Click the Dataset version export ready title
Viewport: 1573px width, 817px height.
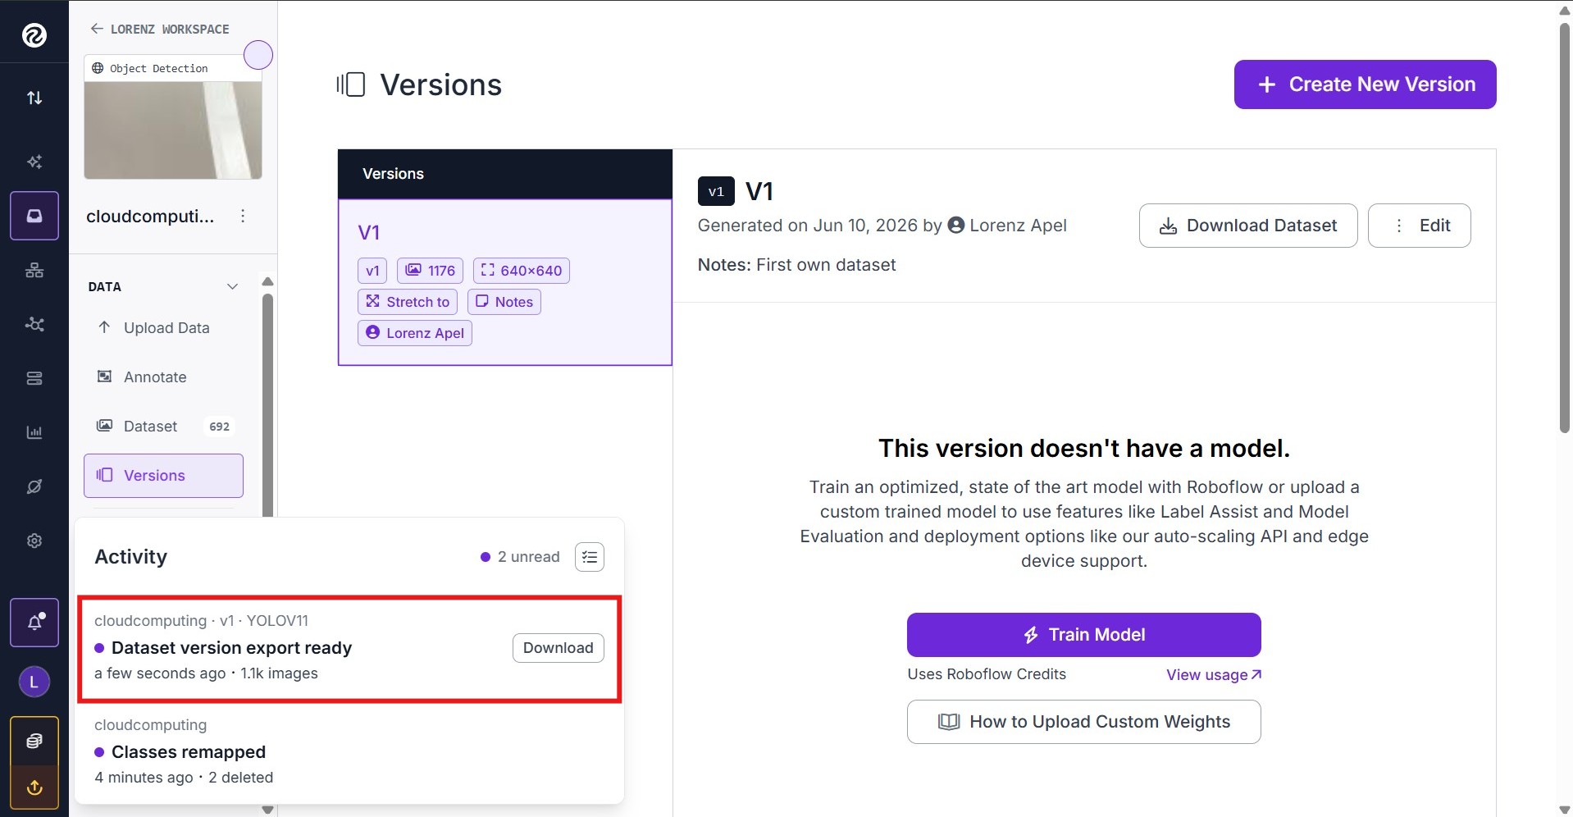pyautogui.click(x=231, y=648)
